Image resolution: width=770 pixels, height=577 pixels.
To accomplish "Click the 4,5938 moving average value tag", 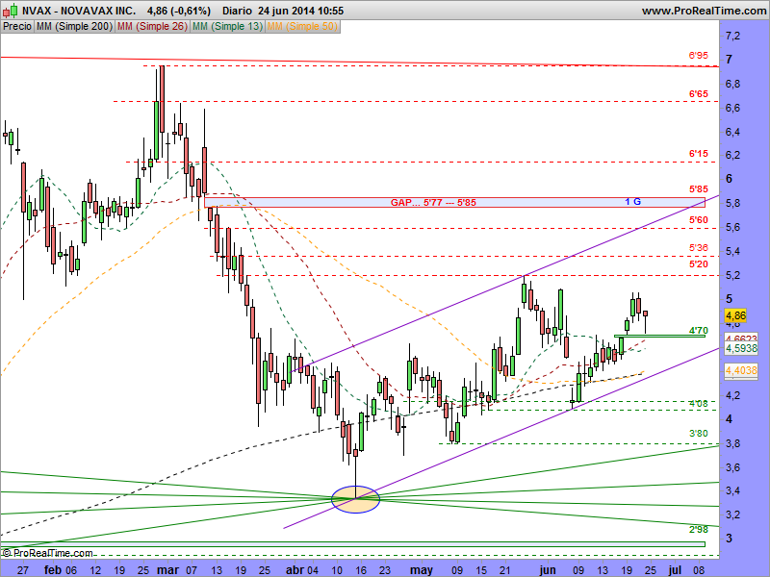I will (741, 348).
